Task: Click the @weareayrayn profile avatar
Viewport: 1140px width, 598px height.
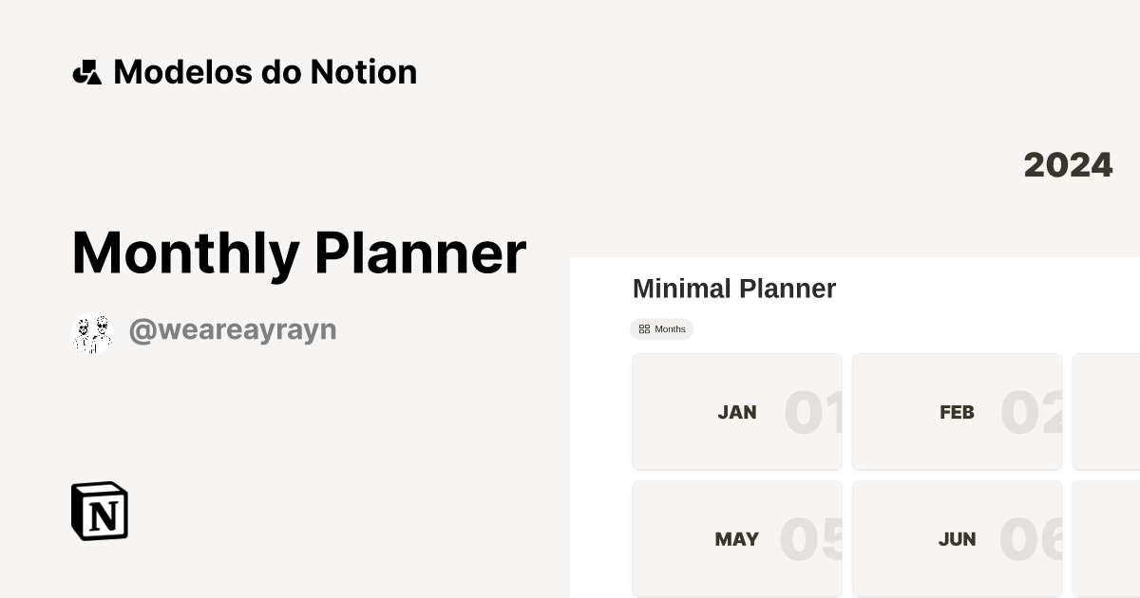Action: pyautogui.click(x=92, y=329)
